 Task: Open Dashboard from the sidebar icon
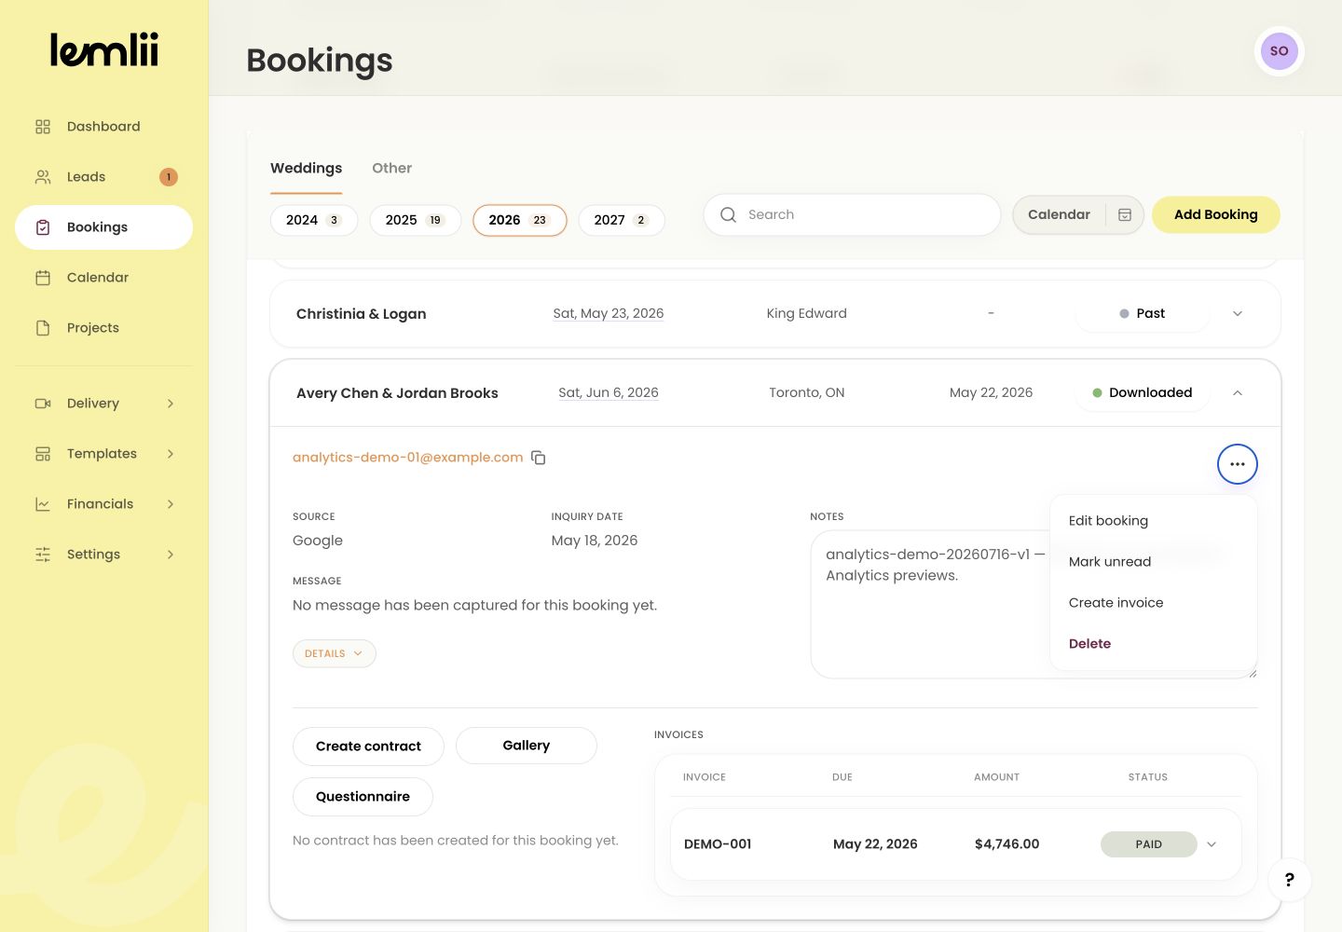pyautogui.click(x=43, y=127)
